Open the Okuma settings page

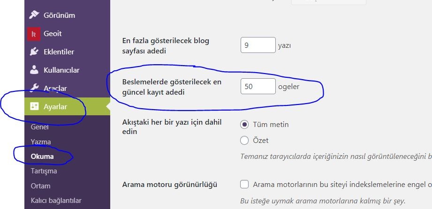tap(42, 157)
